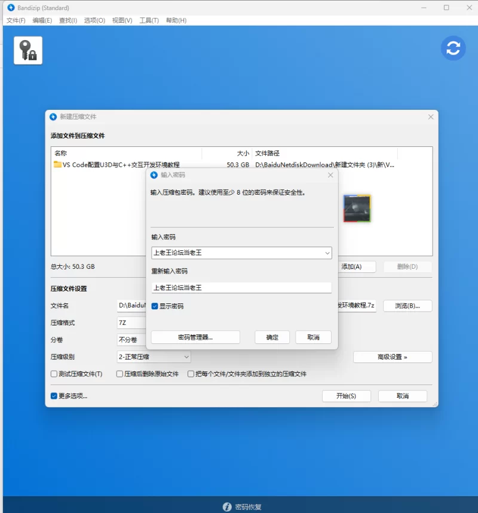The height and width of the screenshot is (513, 478).
Task: Click the 浏览(B)... button
Action: (x=407, y=306)
